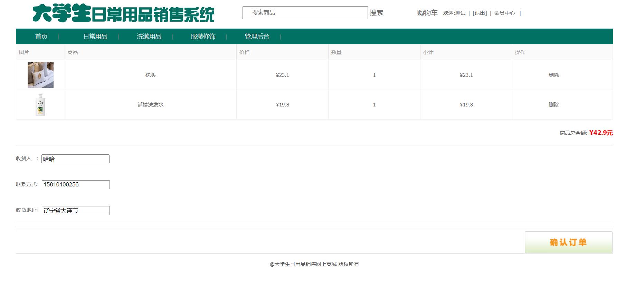Focus the 搜索商品 search input
Image resolution: width=625 pixels, height=286 pixels.
(x=305, y=13)
